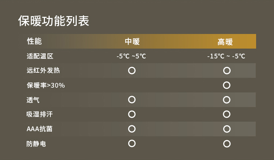
Task: Select the 适配温区 row label
Action: 40,56
